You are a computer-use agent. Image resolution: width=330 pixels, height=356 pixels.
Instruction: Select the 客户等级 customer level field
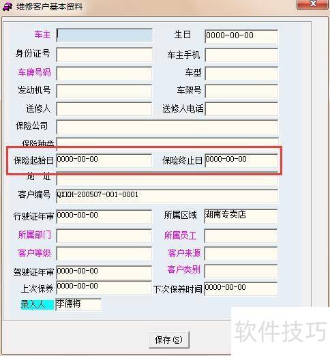pyautogui.click(x=104, y=254)
